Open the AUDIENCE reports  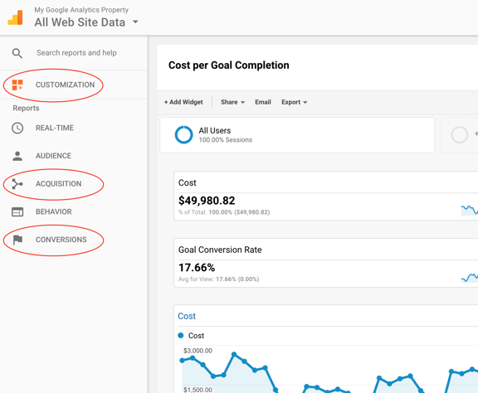point(53,156)
